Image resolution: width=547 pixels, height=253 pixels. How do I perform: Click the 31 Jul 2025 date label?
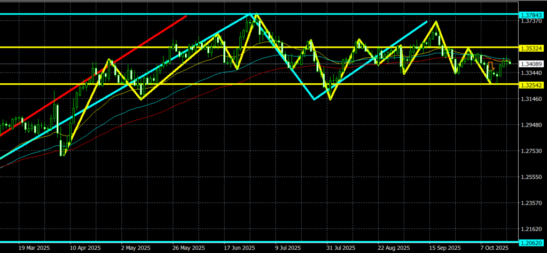(x=340, y=248)
